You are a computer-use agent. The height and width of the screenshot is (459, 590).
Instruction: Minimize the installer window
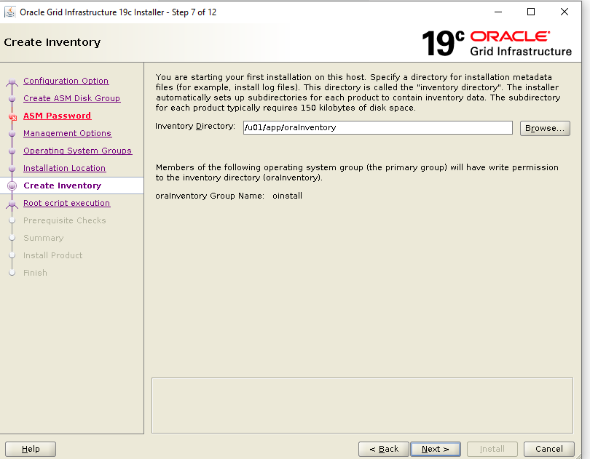(498, 12)
